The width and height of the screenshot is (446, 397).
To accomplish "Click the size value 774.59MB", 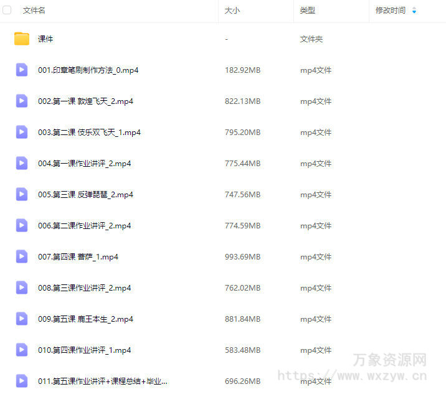I will click(x=243, y=226).
